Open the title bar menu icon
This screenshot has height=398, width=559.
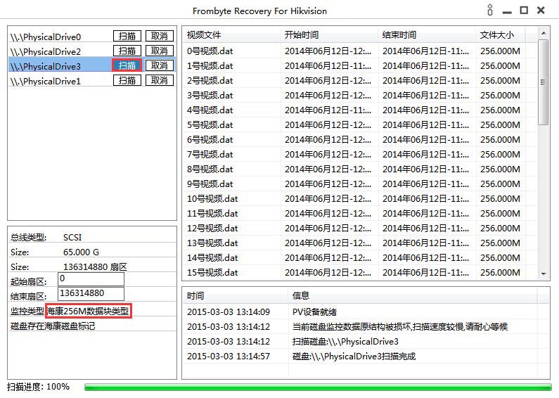pyautogui.click(x=490, y=10)
